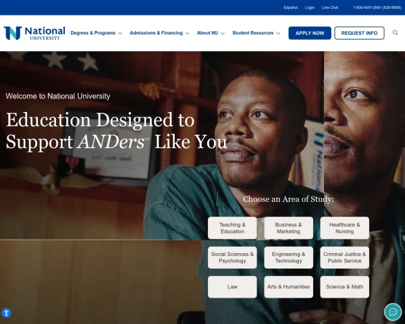Open the accessibility options icon

pyautogui.click(x=6, y=313)
